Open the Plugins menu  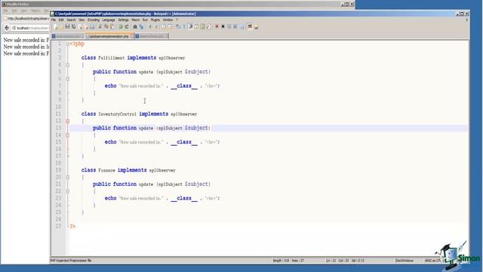155,20
